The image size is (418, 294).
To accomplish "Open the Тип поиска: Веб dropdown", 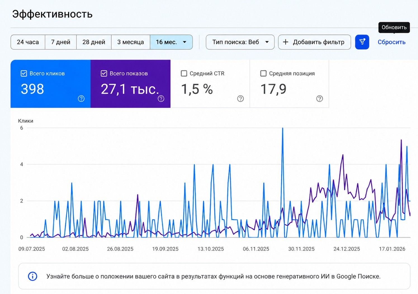I will 240,42.
